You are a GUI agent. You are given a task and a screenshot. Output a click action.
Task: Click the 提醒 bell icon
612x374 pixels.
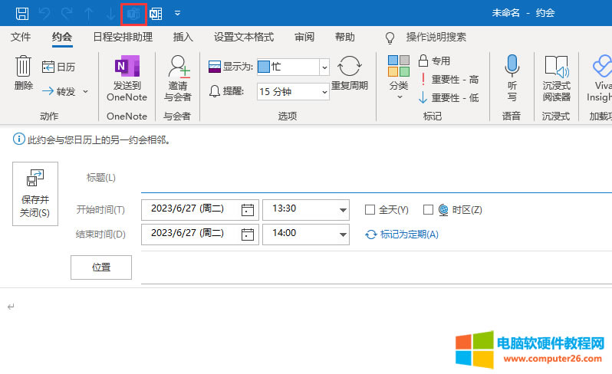point(214,91)
